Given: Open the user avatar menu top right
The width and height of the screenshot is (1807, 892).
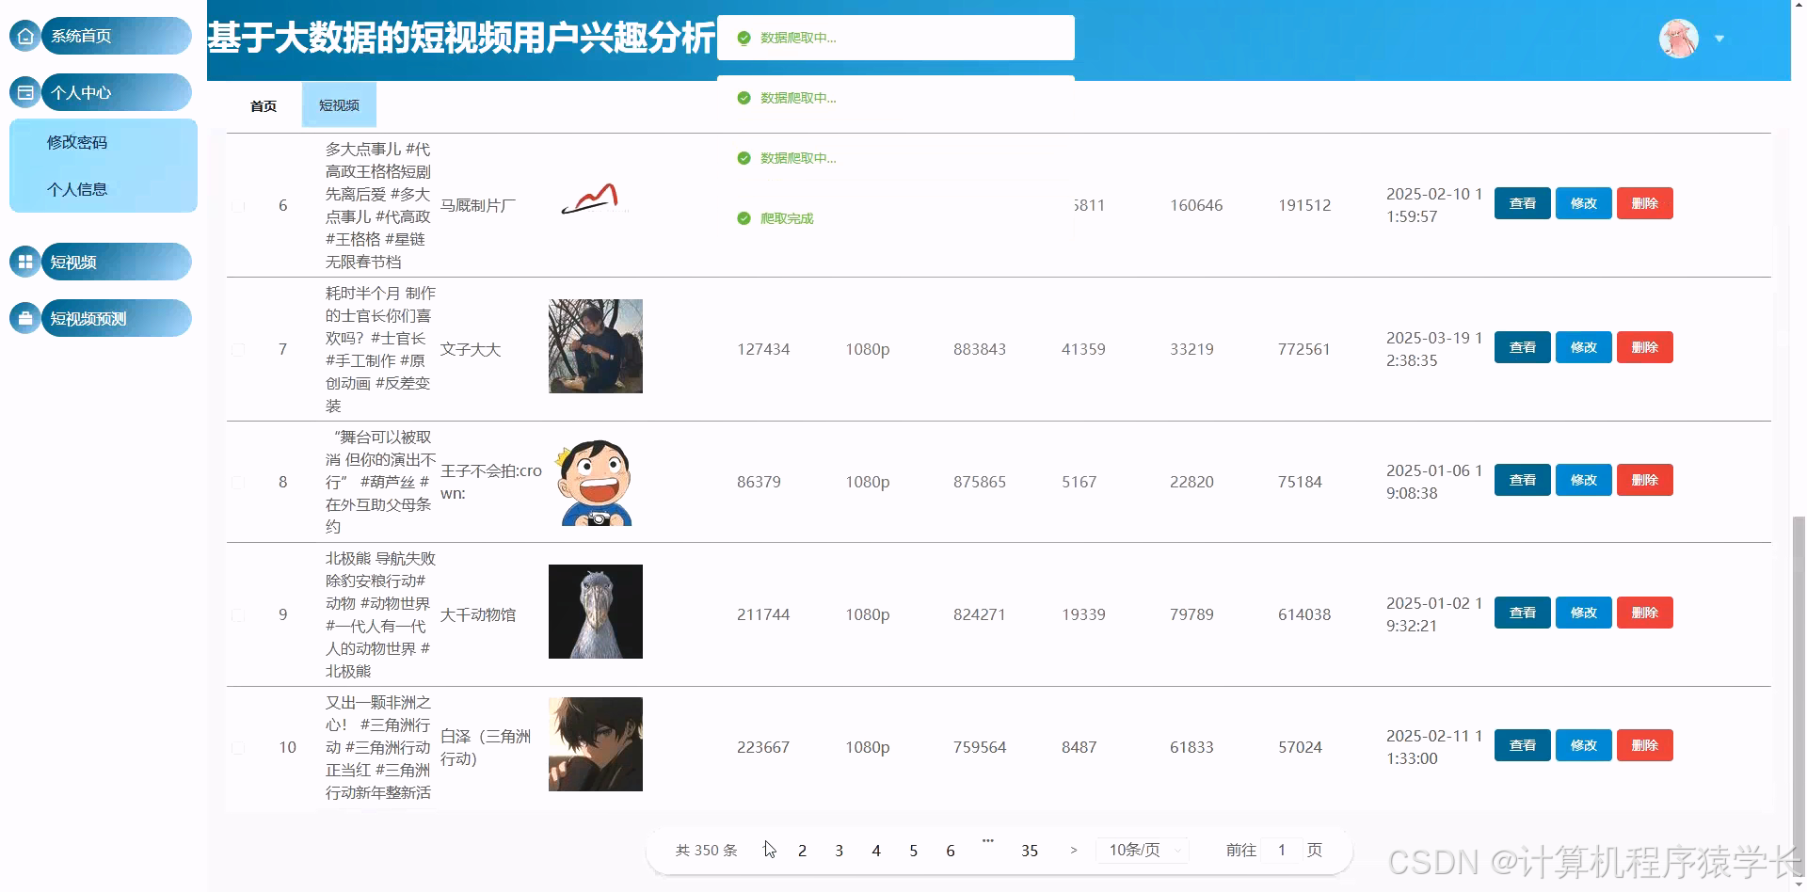Looking at the screenshot, I should click(1678, 38).
